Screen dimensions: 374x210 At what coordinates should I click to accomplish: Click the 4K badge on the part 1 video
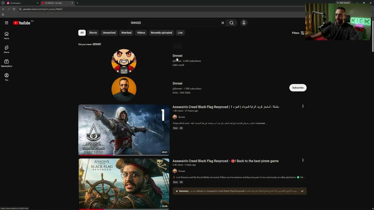point(181,128)
